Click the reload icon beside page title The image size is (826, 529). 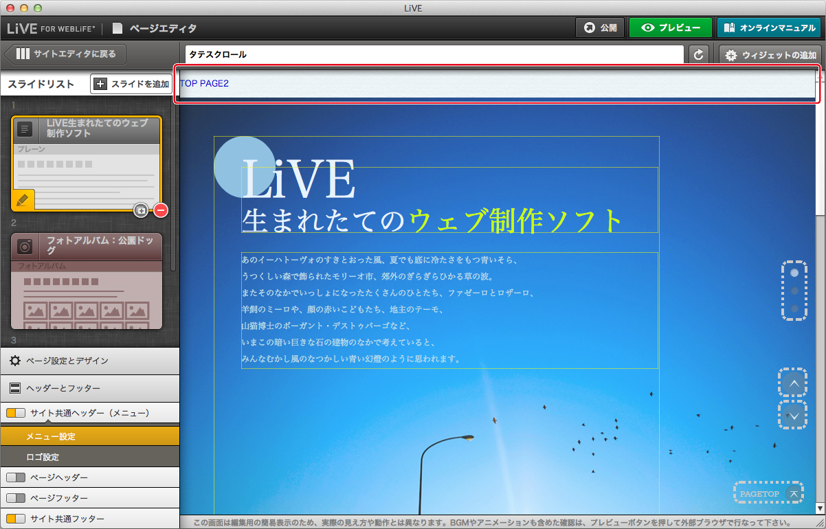(x=699, y=54)
